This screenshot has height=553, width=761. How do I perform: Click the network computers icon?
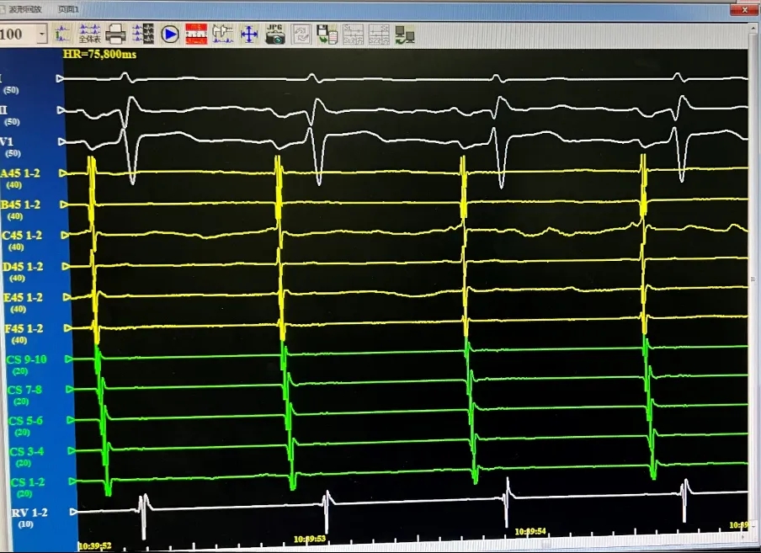[x=405, y=34]
